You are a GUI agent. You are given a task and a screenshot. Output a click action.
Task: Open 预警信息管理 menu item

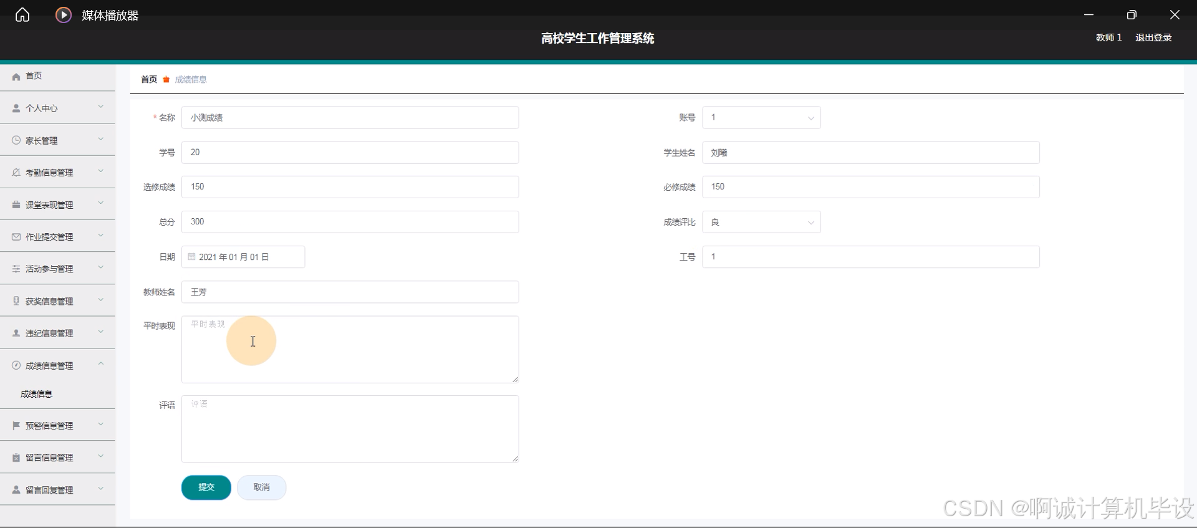point(57,426)
